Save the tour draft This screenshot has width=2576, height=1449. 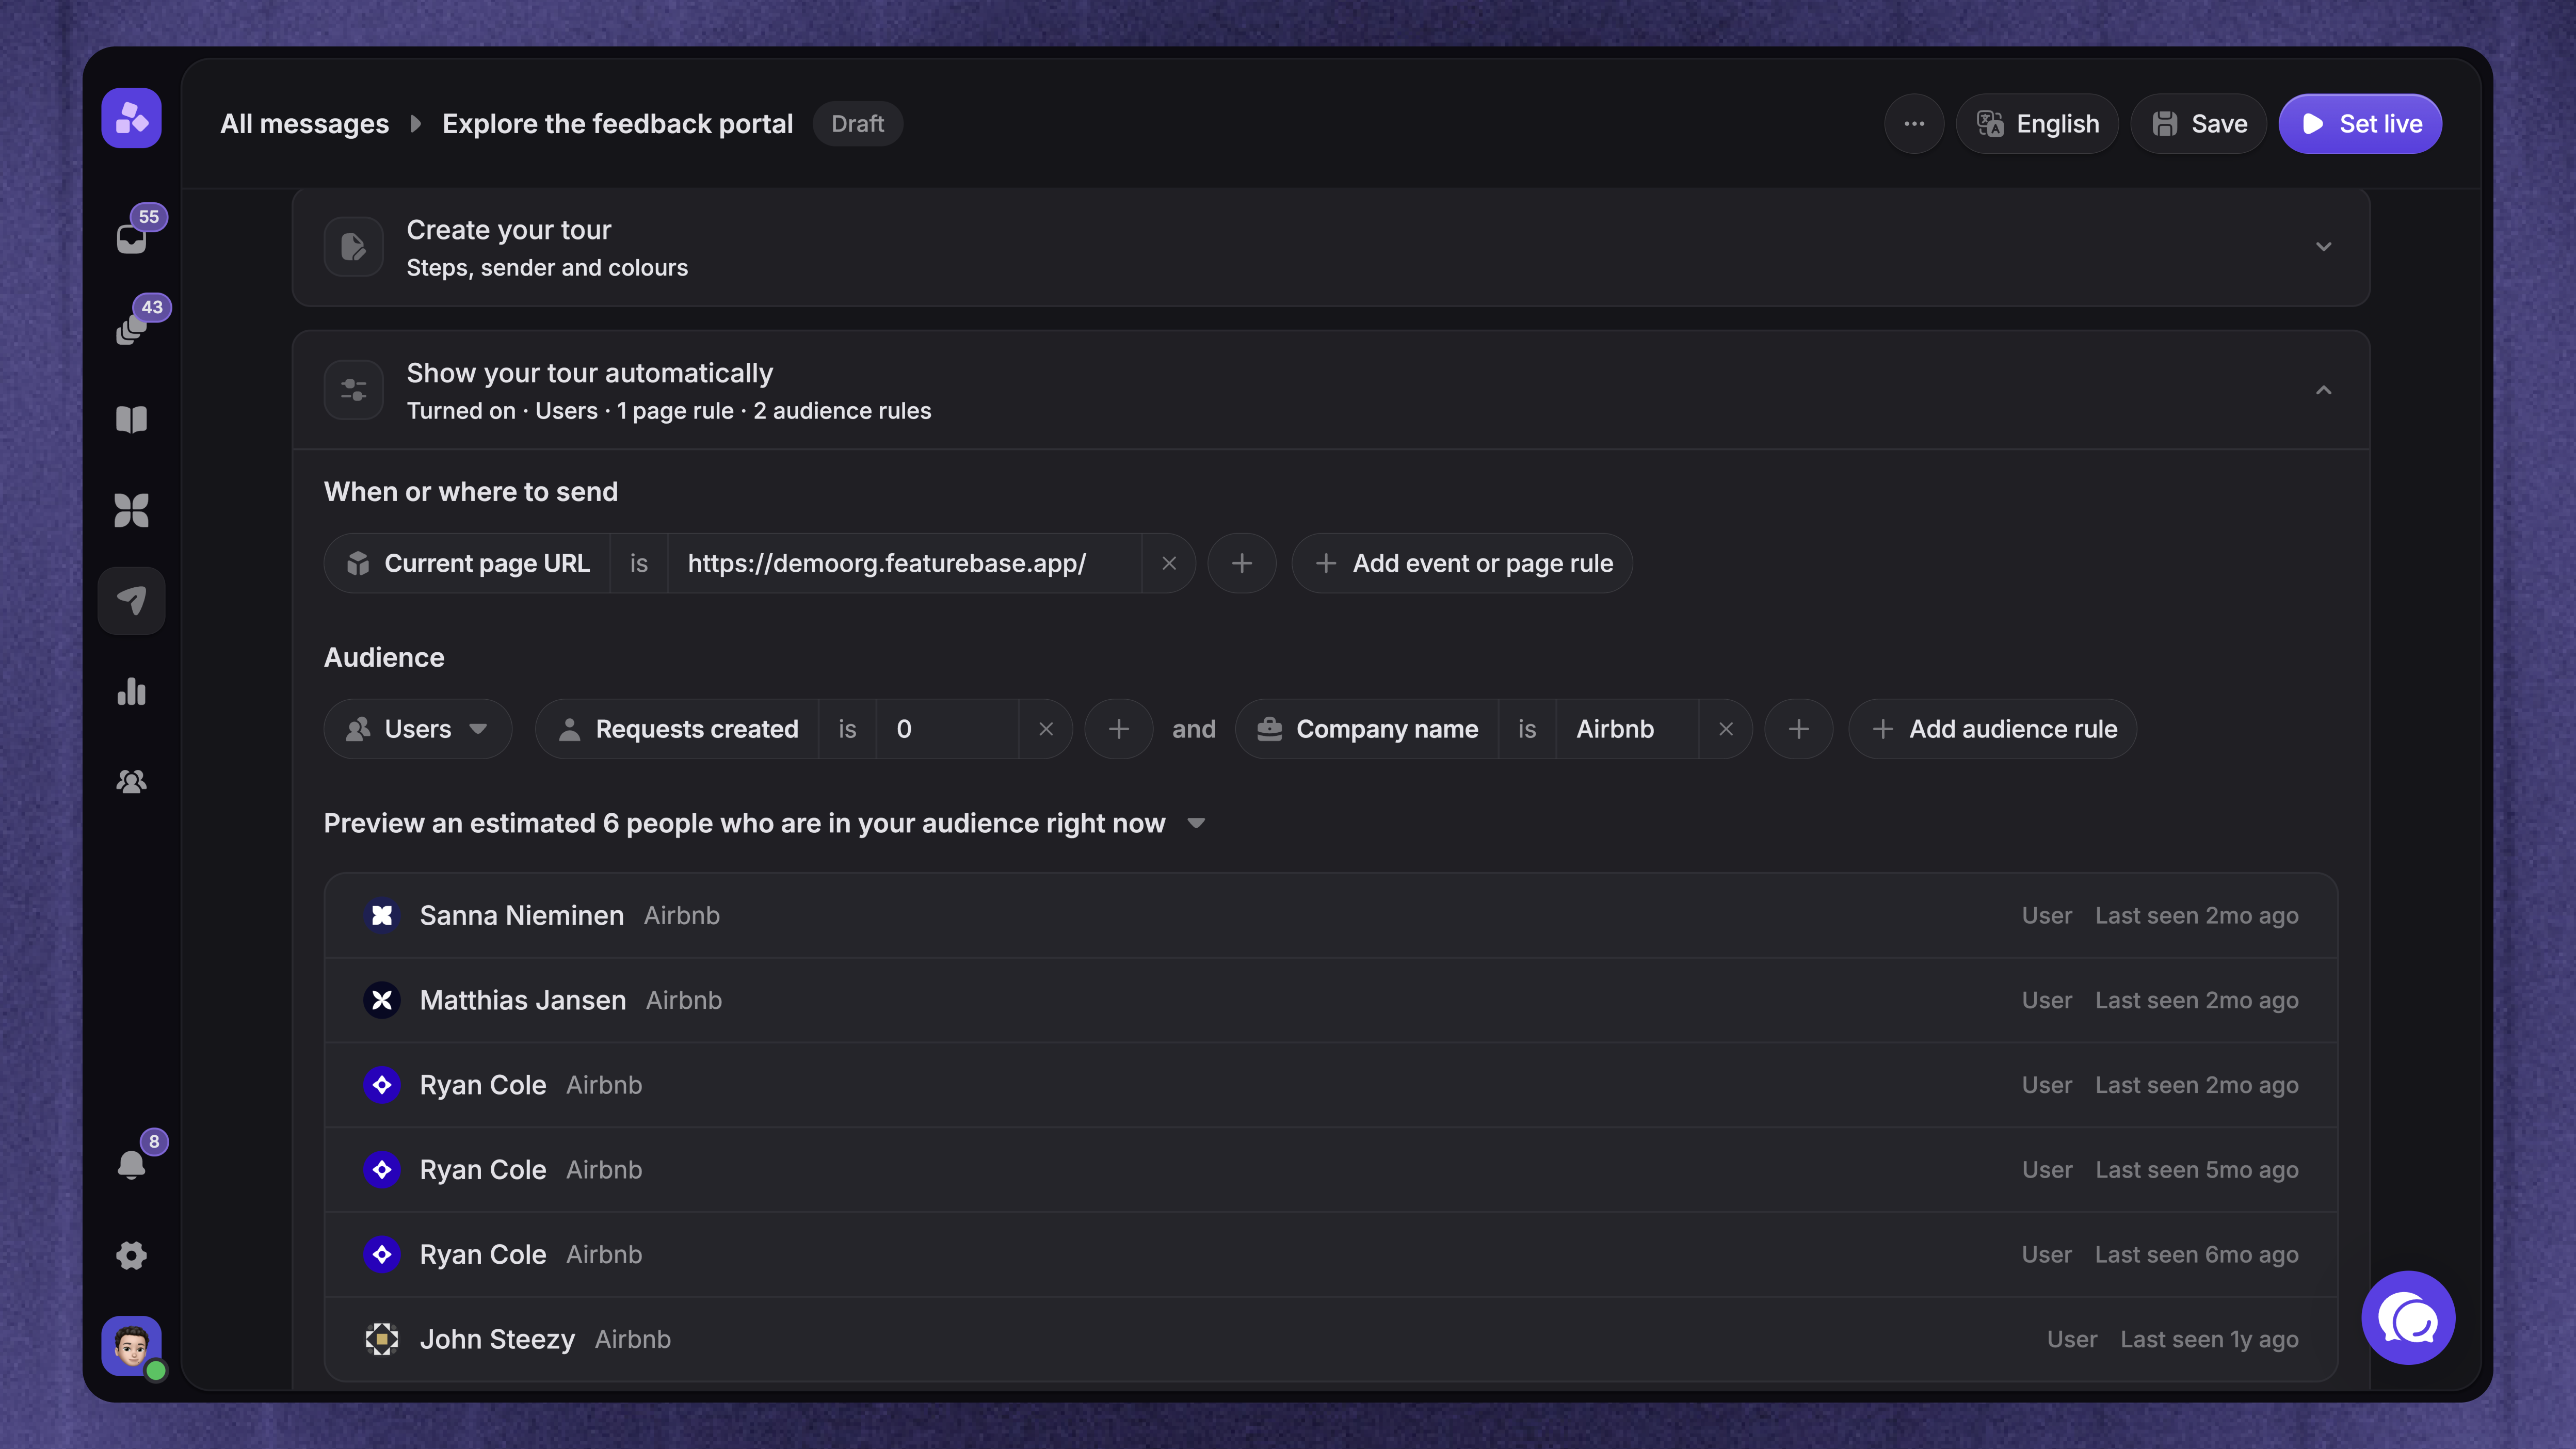2198,124
